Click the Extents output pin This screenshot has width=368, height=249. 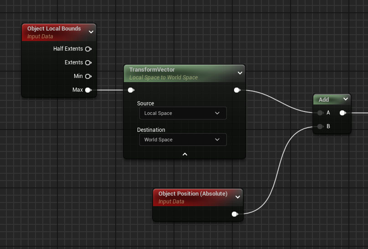[88, 62]
